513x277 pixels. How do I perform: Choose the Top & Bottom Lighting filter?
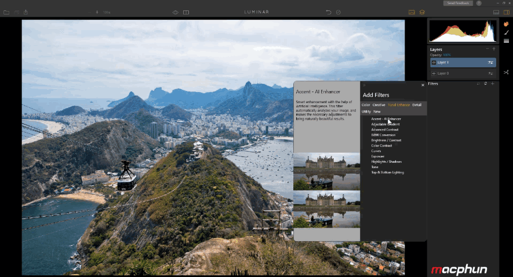(x=387, y=172)
